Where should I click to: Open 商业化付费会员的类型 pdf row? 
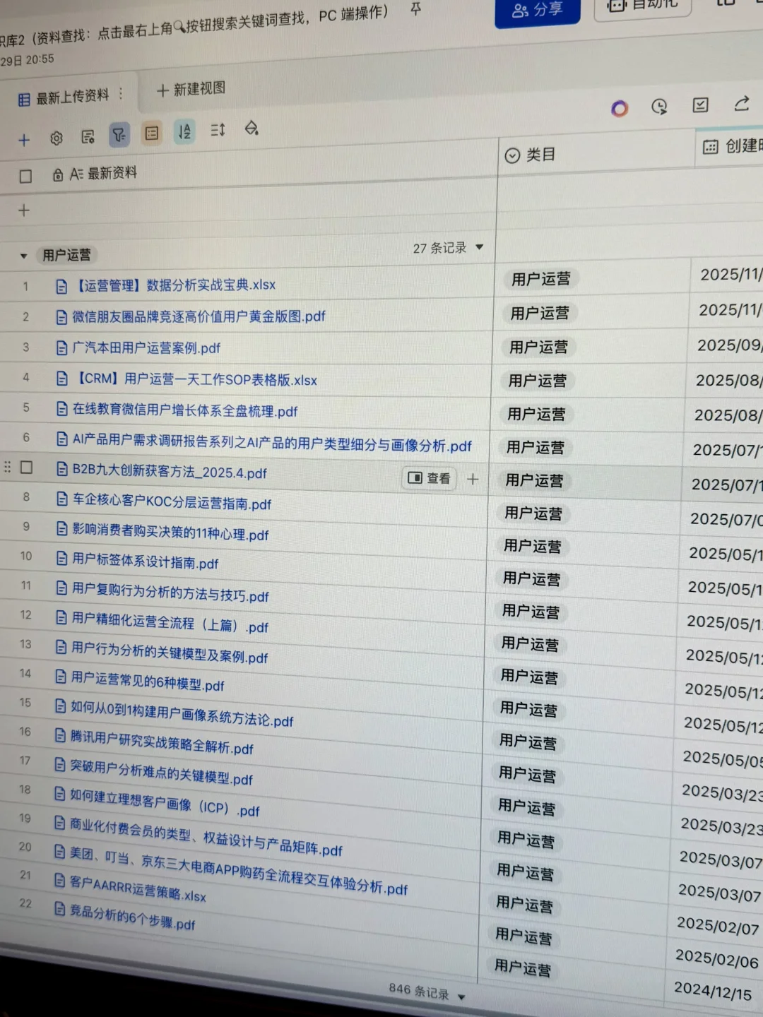205,838
